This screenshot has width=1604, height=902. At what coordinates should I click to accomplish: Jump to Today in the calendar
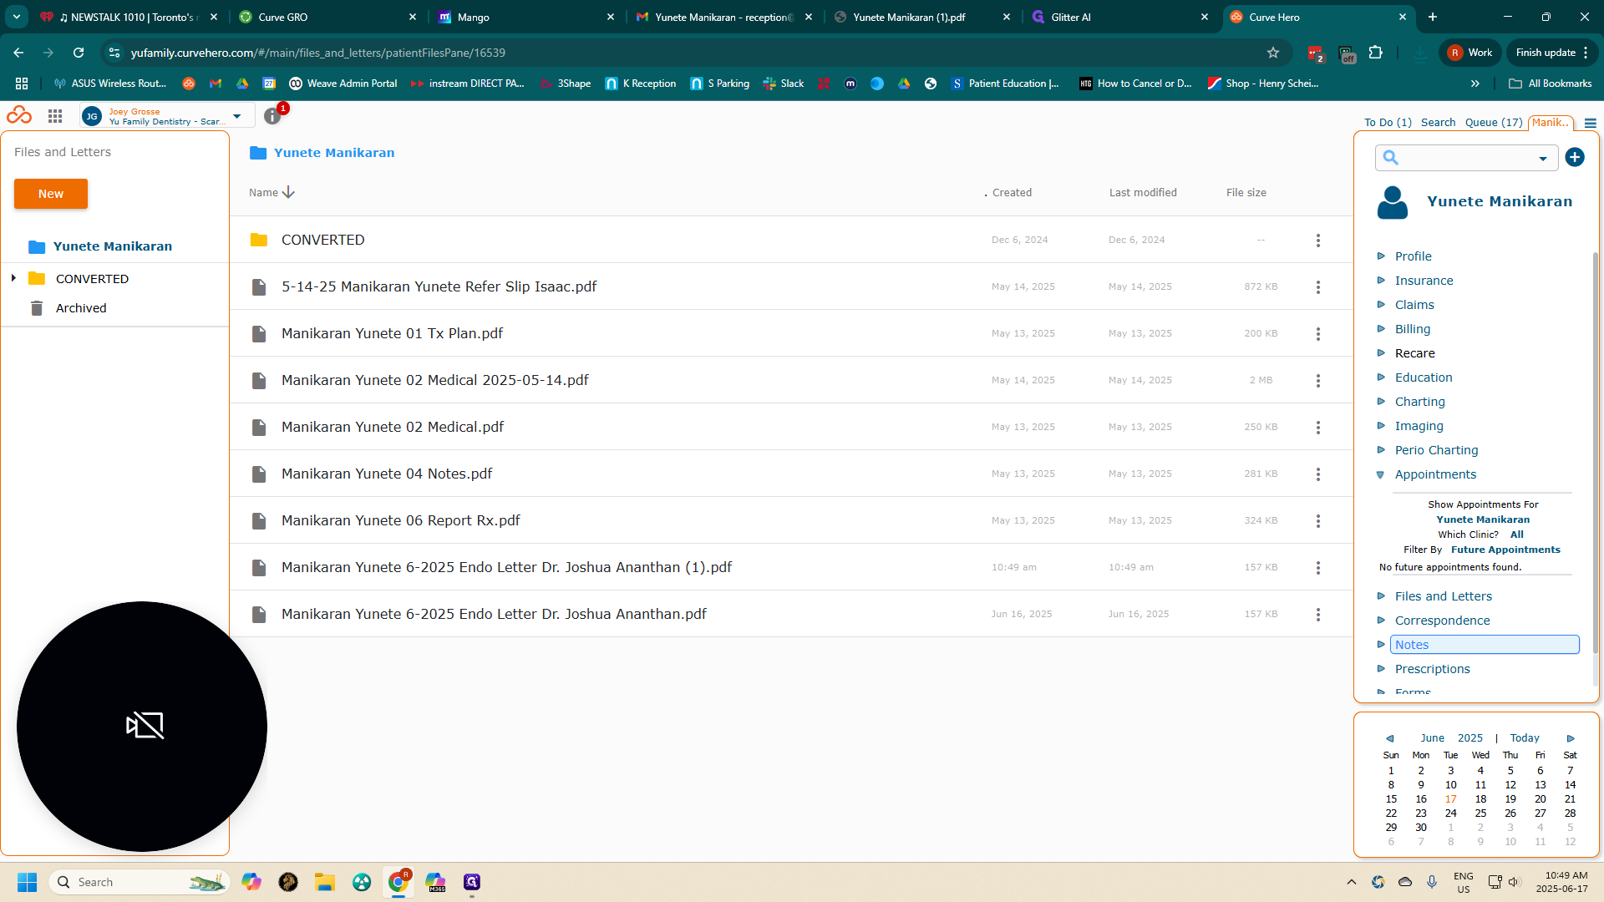[x=1525, y=738]
